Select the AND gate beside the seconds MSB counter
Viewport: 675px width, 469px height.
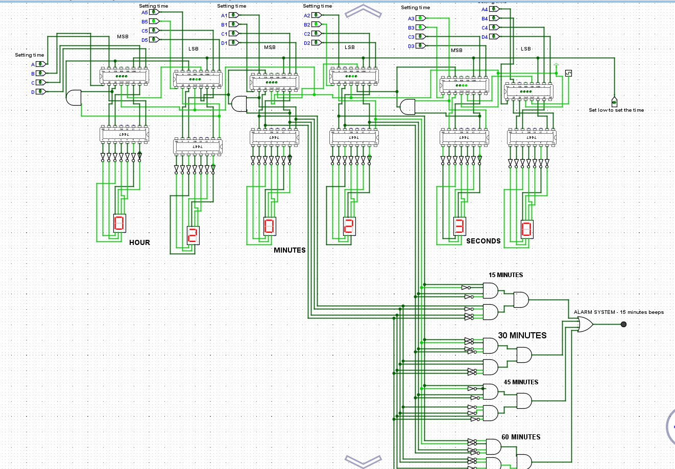click(x=407, y=107)
